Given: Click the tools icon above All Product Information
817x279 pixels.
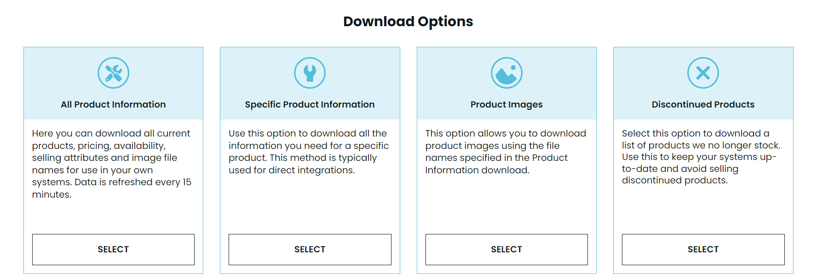Looking at the screenshot, I should pyautogui.click(x=113, y=73).
